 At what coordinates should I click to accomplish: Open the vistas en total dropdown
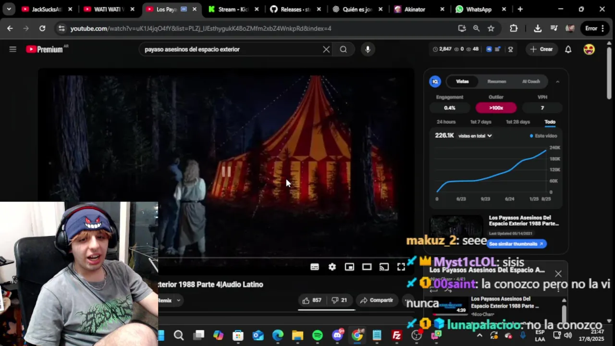pyautogui.click(x=475, y=136)
